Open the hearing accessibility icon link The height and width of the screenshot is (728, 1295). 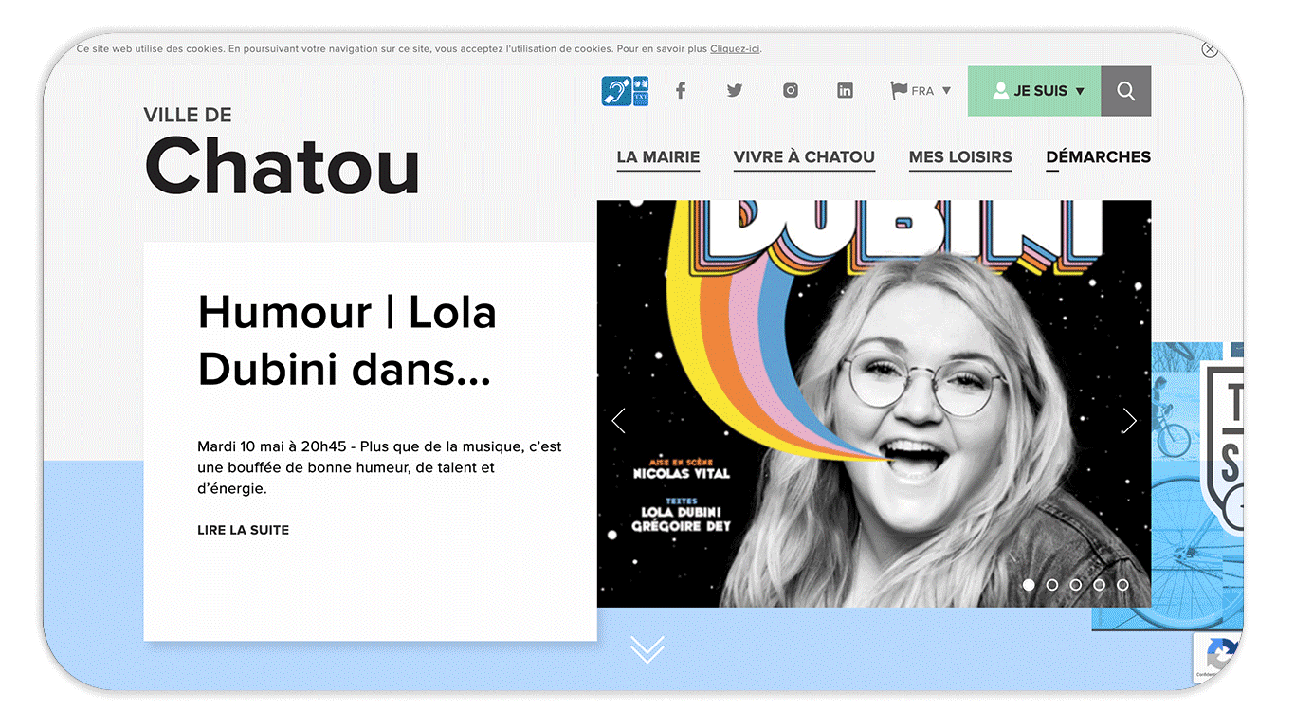point(625,91)
